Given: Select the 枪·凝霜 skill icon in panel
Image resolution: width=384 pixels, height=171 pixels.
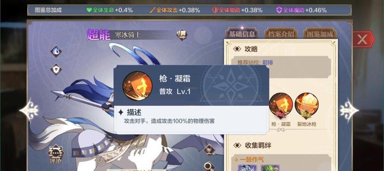Looking at the screenshot, I should pos(281,105).
